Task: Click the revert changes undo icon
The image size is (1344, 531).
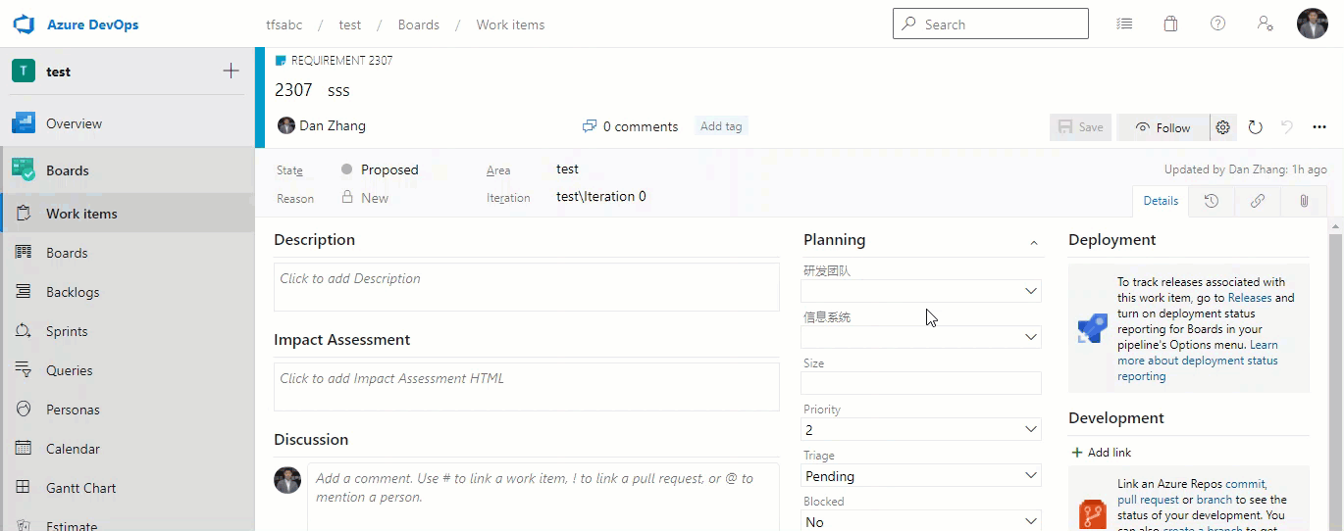Action: click(1287, 127)
